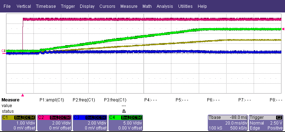Open the Math menu
Image resolution: width=285 pixels, height=132 pixels.
point(147,6)
